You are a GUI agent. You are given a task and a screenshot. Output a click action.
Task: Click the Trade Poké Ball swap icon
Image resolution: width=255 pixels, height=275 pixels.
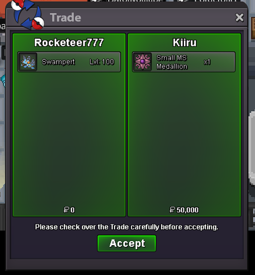point(27,14)
